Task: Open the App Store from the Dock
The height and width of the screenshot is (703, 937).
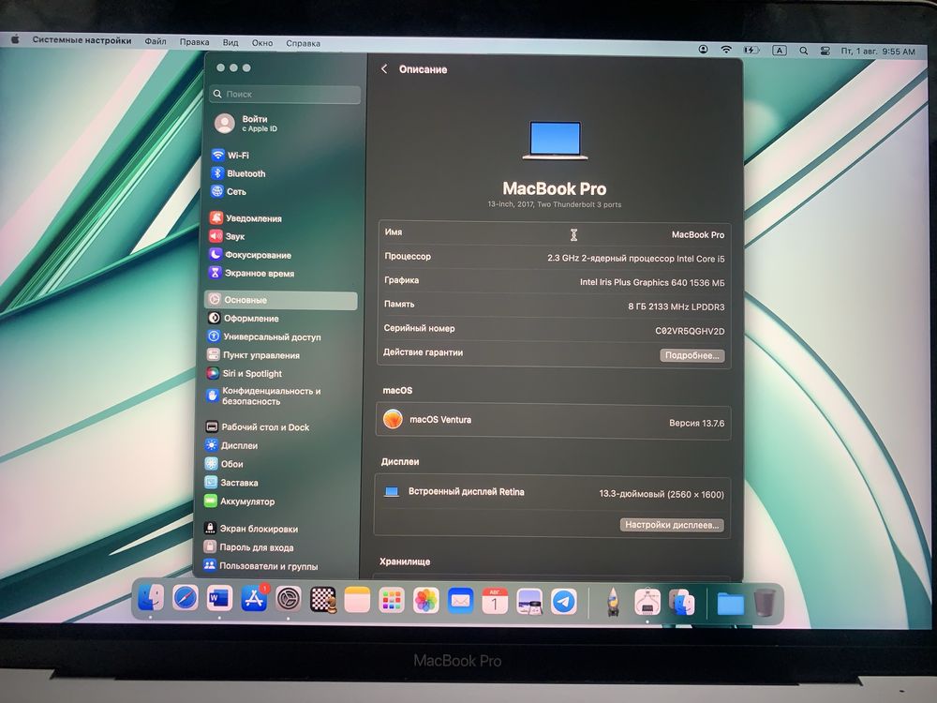Action: (254, 598)
